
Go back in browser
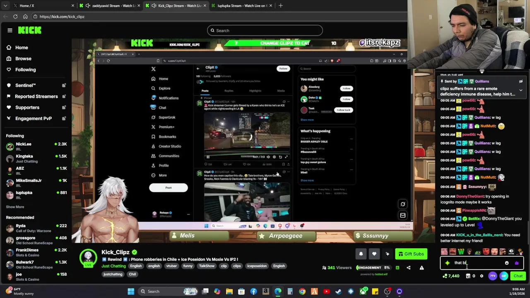(5, 17)
